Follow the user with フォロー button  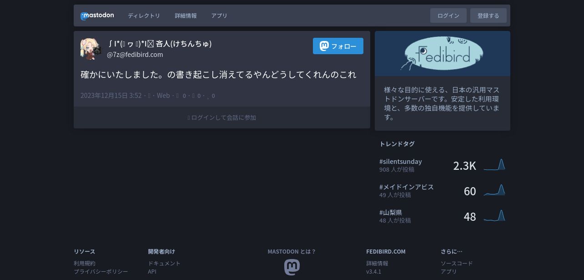pos(338,46)
